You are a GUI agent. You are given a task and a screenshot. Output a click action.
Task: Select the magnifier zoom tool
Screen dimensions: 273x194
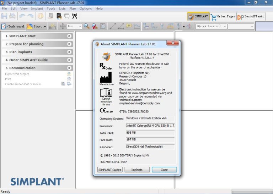(x=86, y=26)
